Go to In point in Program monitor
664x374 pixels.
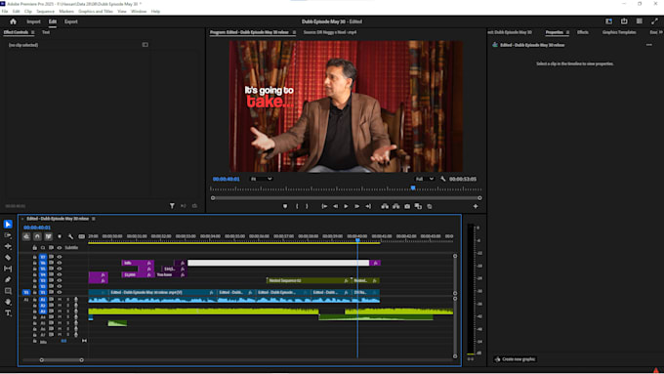[324, 206]
